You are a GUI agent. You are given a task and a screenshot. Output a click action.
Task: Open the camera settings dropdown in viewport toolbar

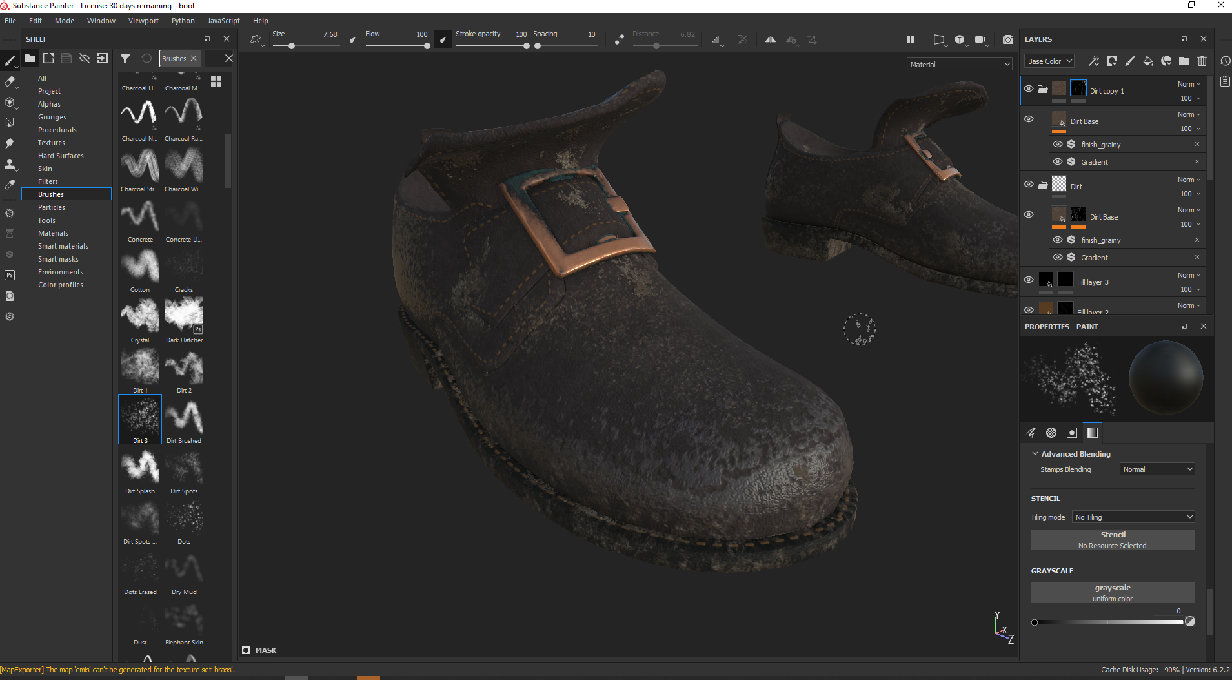(982, 40)
